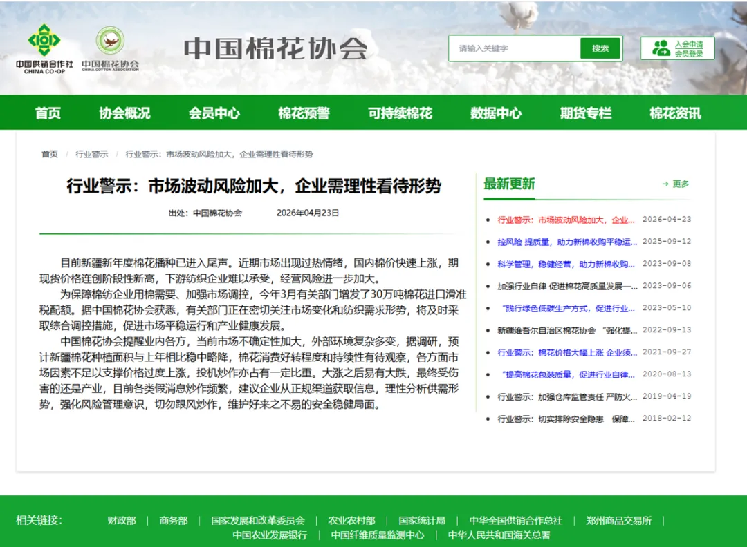Click the arrow icon beside 更多
The width and height of the screenshot is (747, 547).
[x=665, y=184]
